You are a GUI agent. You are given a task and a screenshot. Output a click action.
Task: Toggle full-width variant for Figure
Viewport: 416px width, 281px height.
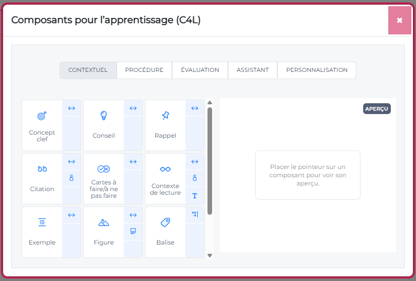[x=133, y=215]
